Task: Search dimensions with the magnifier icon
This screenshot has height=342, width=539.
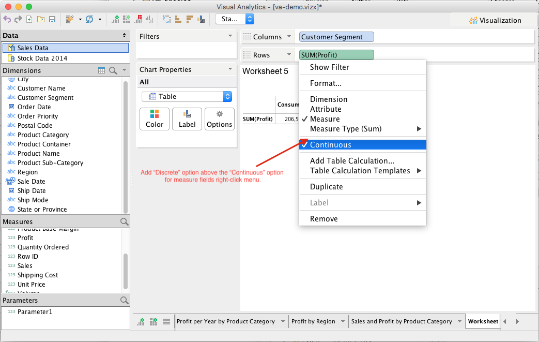Action: (x=113, y=70)
